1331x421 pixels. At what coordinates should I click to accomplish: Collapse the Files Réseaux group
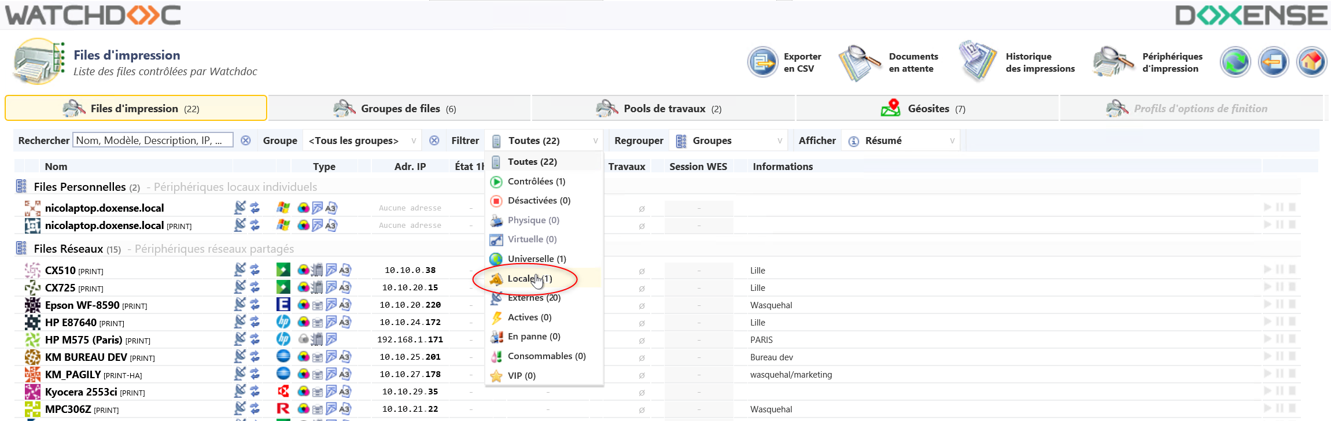pyautogui.click(x=21, y=249)
